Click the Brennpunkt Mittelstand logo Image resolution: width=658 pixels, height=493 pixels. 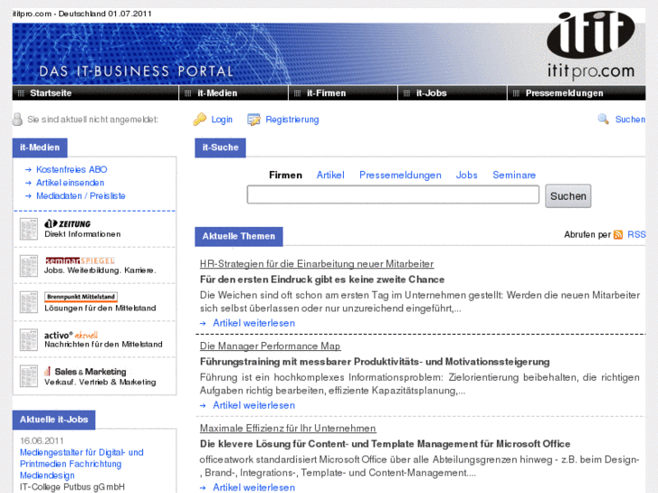81,297
